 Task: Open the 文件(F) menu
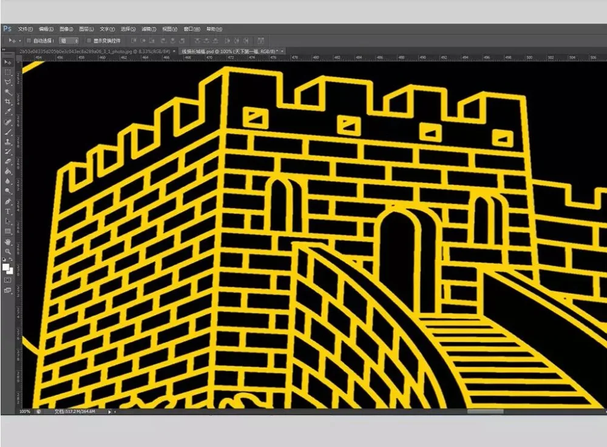pyautogui.click(x=25, y=29)
